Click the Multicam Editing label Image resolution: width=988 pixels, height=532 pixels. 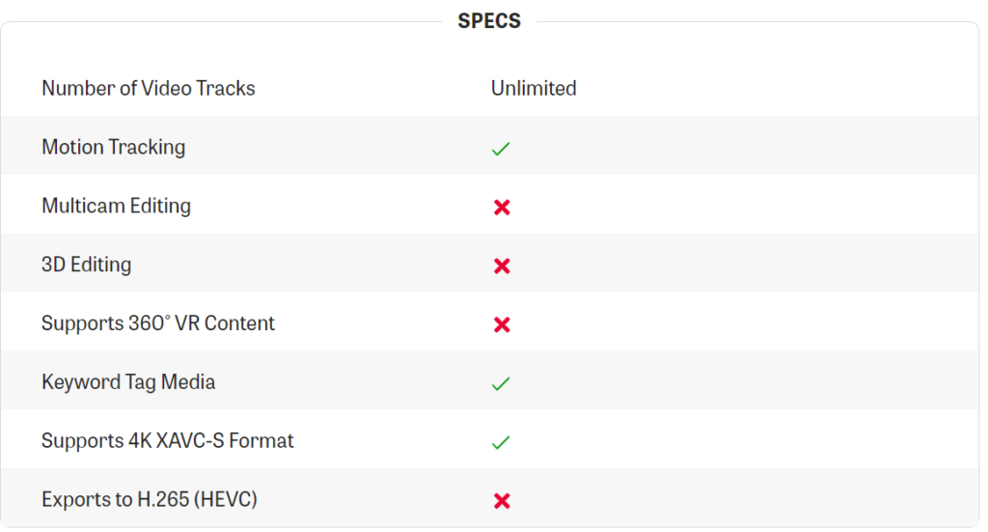coord(116,206)
